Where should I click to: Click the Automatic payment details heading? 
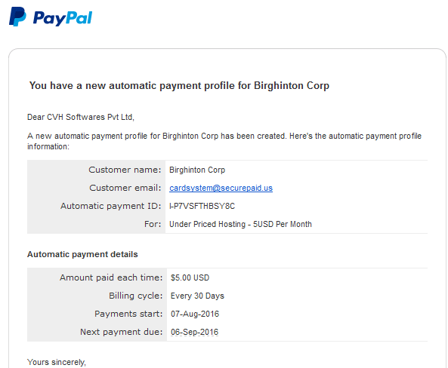pos(82,254)
